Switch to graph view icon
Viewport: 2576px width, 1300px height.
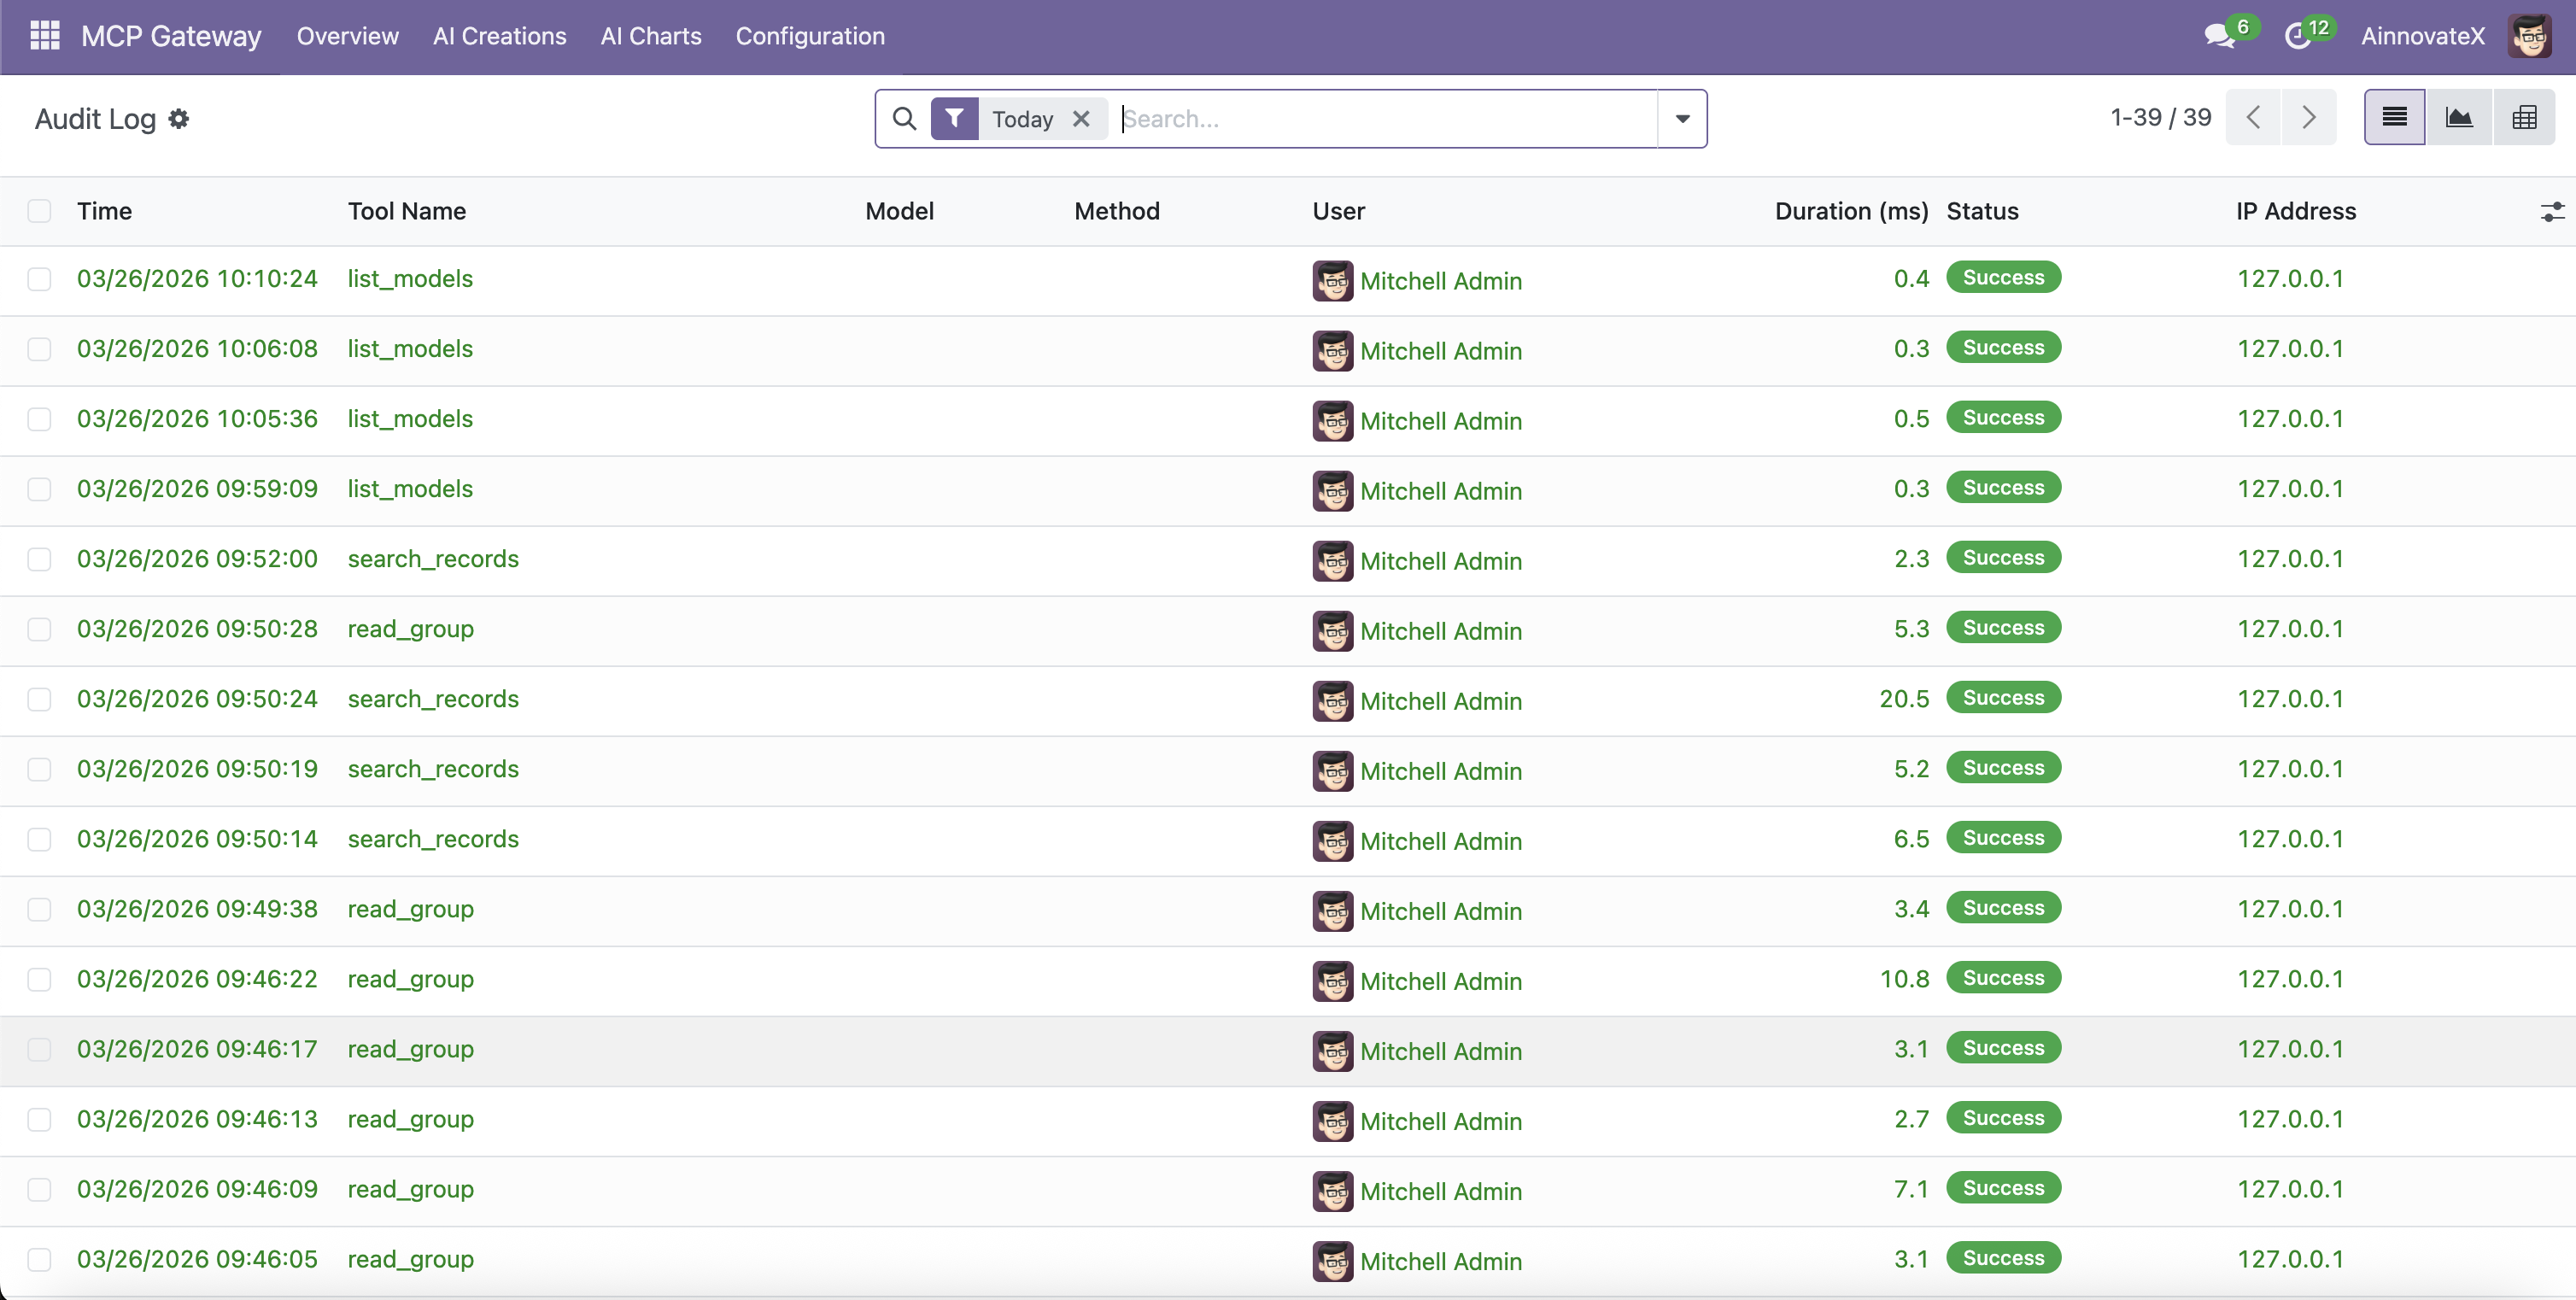(2459, 118)
